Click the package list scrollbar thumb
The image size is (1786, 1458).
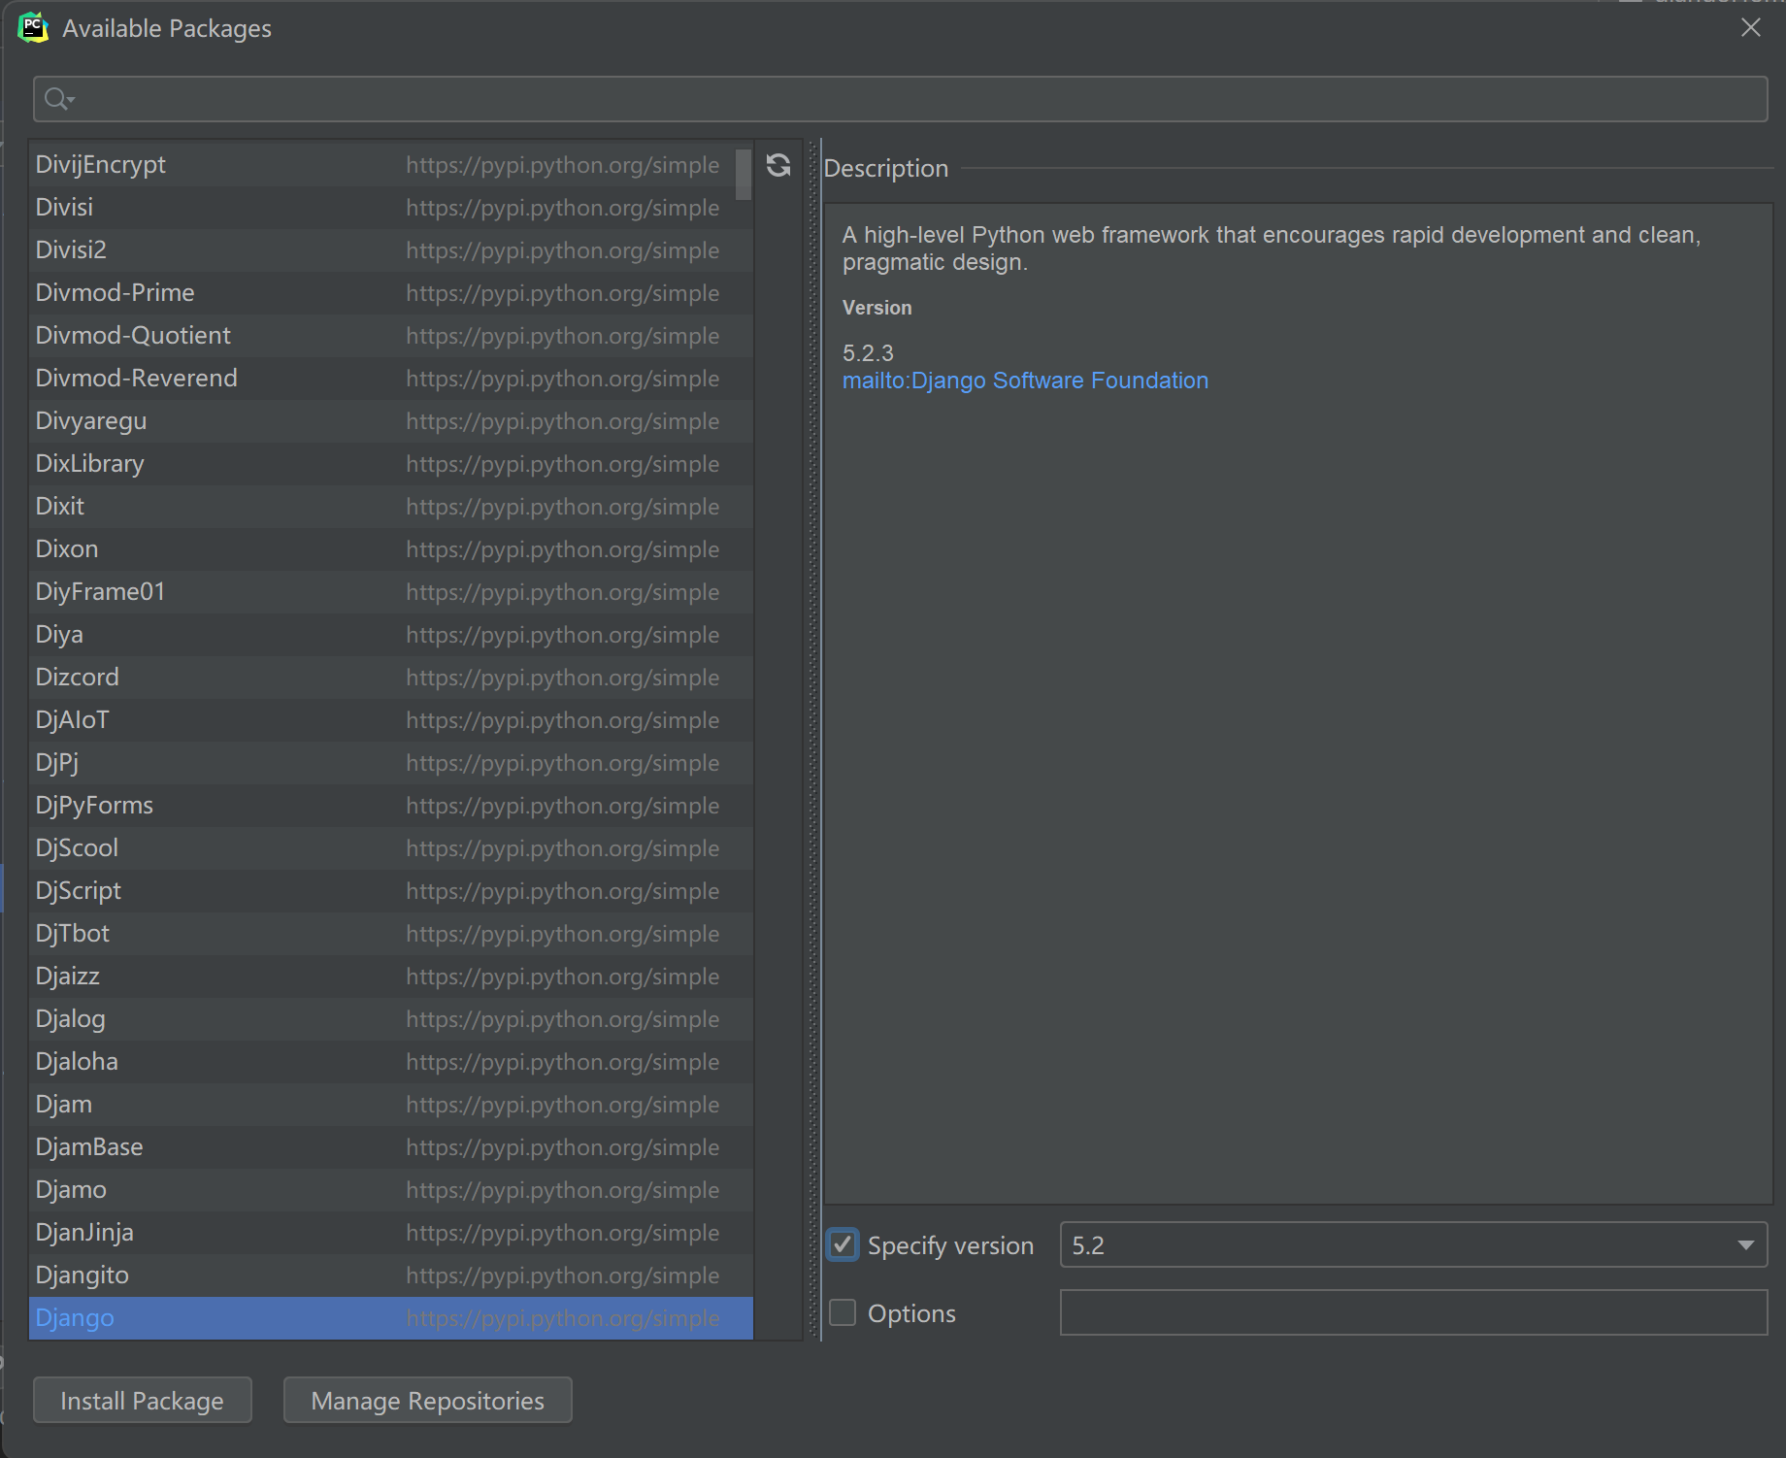tap(744, 174)
